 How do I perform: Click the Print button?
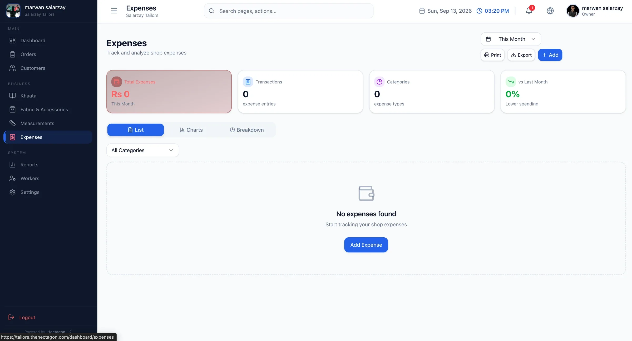(492, 55)
